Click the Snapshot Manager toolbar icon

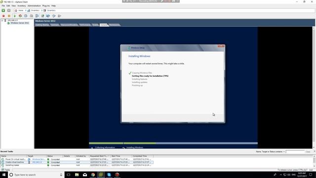click(37, 16)
